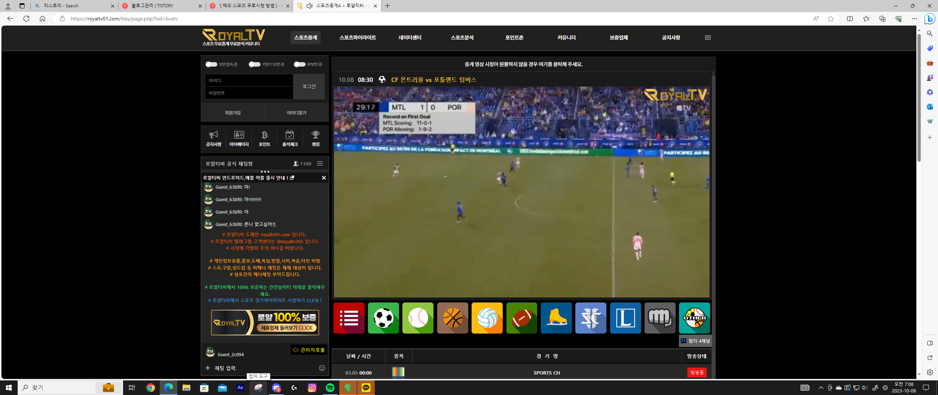Select the ice skate hockey filter icon
This screenshot has height=395, width=938.
(556, 318)
